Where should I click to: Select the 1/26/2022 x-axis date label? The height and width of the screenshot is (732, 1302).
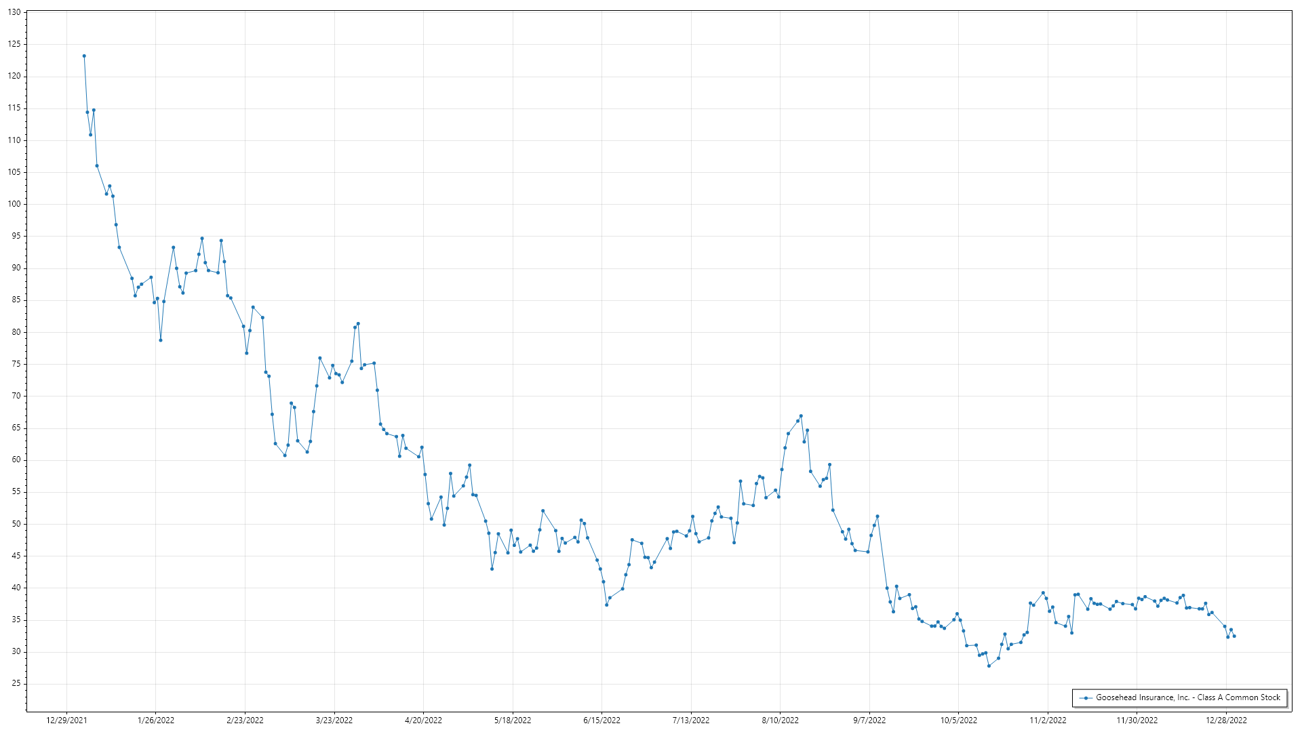[156, 720]
